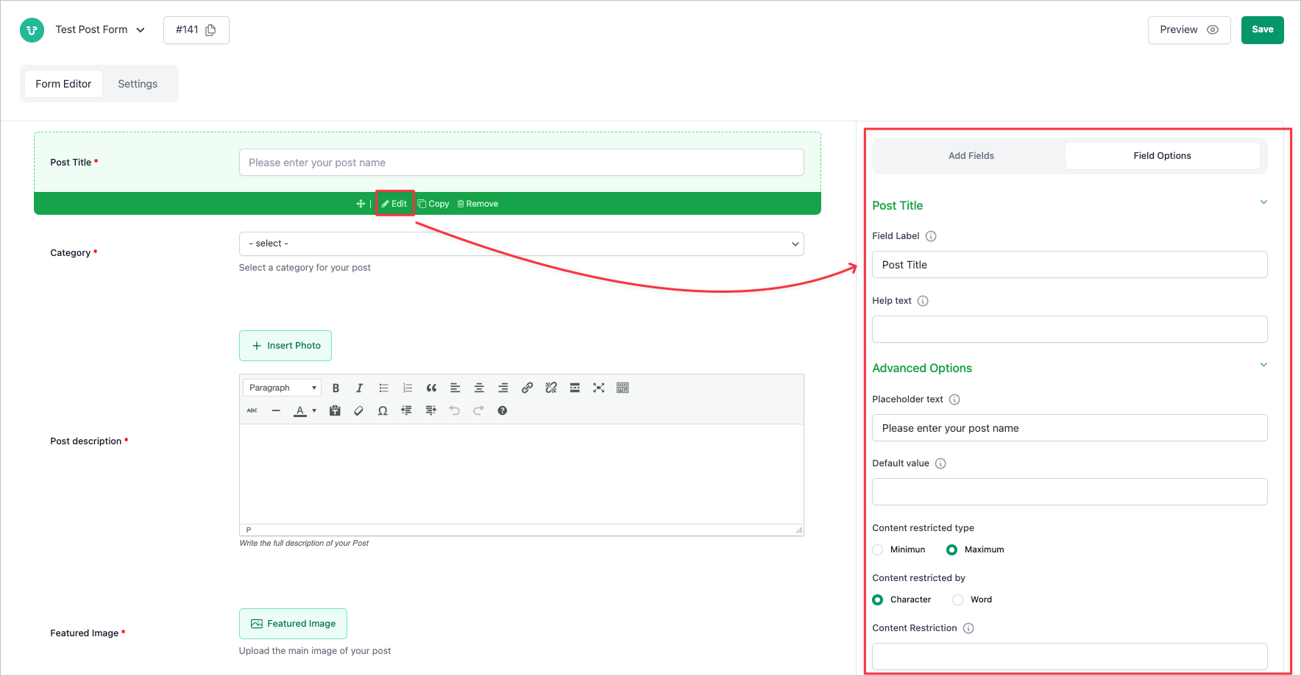Undo the last edit in the description editor
1301x676 pixels.
[455, 410]
